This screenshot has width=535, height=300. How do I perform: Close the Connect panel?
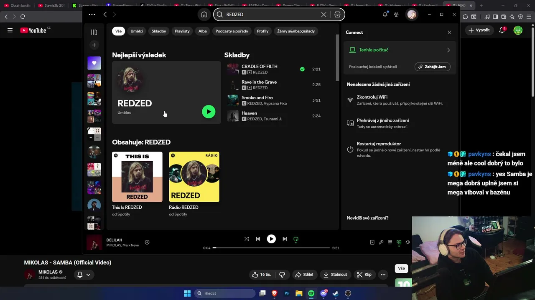(449, 32)
